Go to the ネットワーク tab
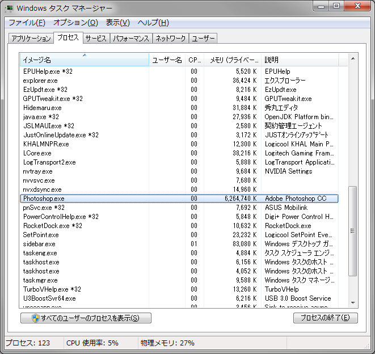Screen dimensions: 375x354 (171, 38)
